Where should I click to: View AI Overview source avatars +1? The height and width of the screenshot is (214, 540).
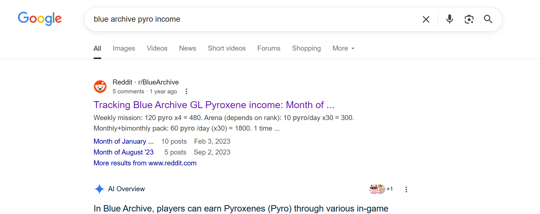pyautogui.click(x=381, y=189)
